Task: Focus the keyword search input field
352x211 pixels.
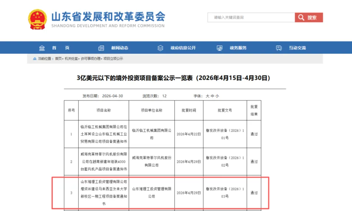Action: click(251, 17)
